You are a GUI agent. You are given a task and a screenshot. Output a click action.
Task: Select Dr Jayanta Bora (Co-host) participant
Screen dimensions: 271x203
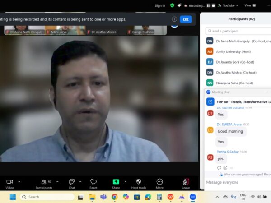pos(238,62)
